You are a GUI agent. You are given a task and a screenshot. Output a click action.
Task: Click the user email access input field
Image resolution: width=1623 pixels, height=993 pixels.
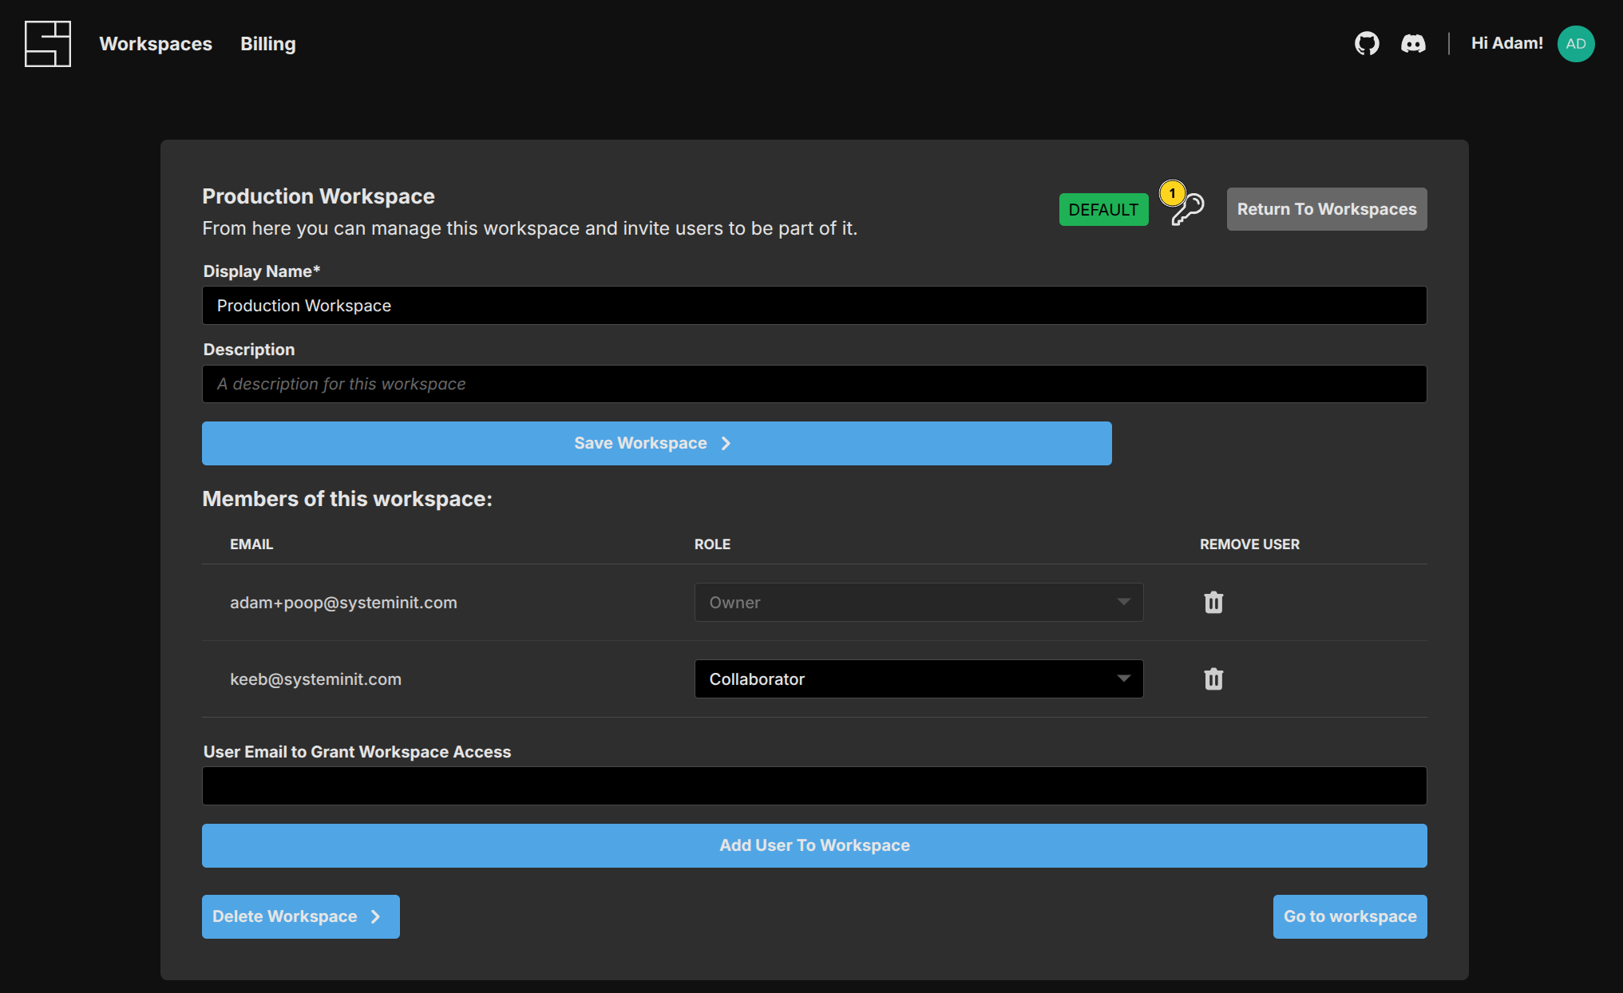[x=814, y=786]
